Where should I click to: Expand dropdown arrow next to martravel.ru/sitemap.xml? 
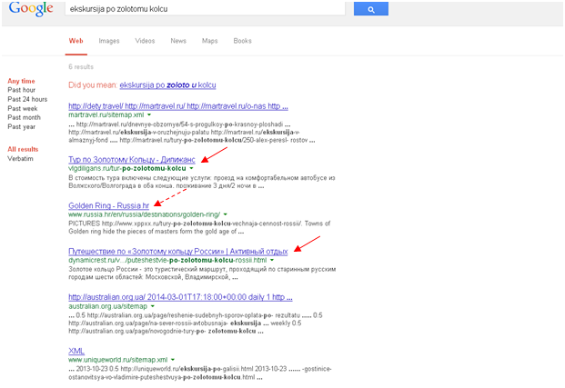pyautogui.click(x=150, y=115)
